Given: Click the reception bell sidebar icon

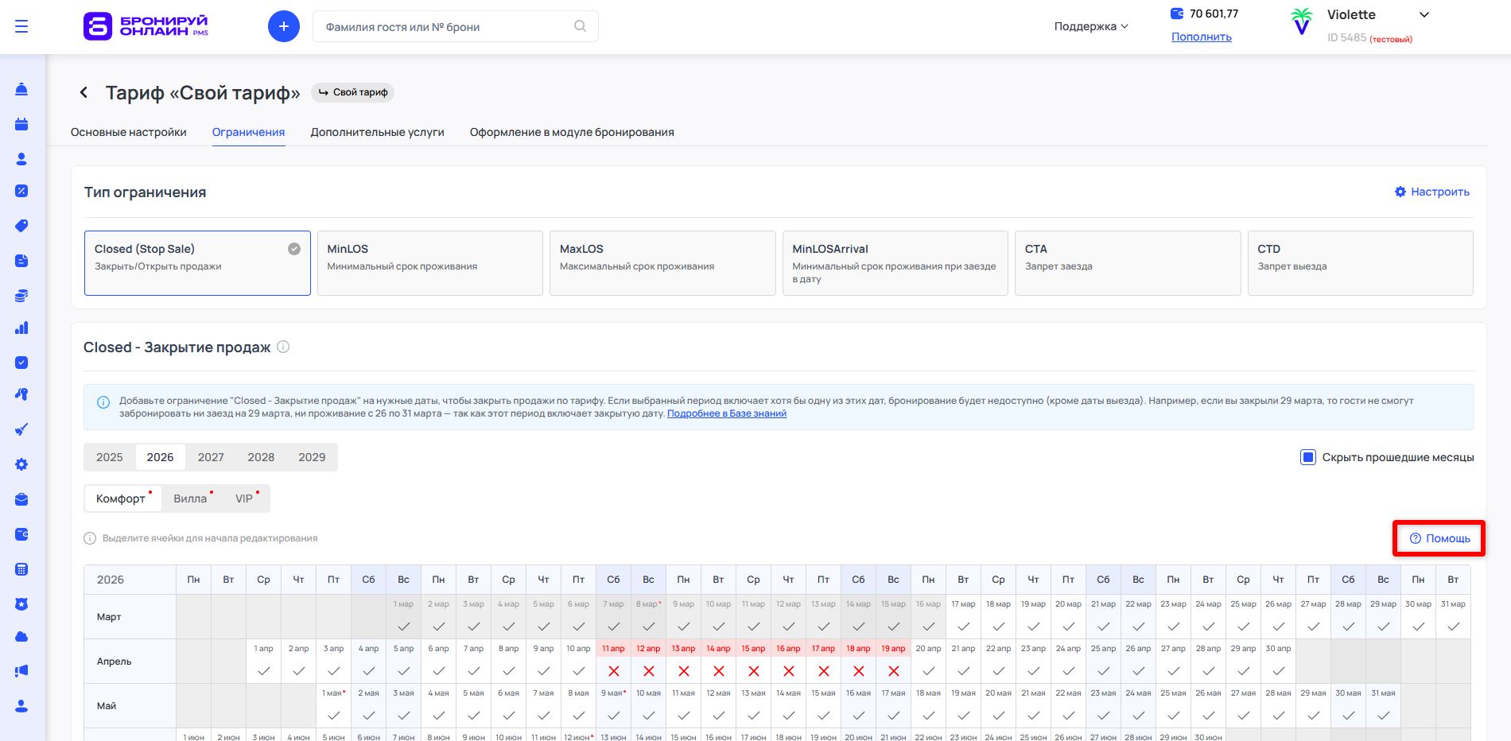Looking at the screenshot, I should click(x=21, y=89).
